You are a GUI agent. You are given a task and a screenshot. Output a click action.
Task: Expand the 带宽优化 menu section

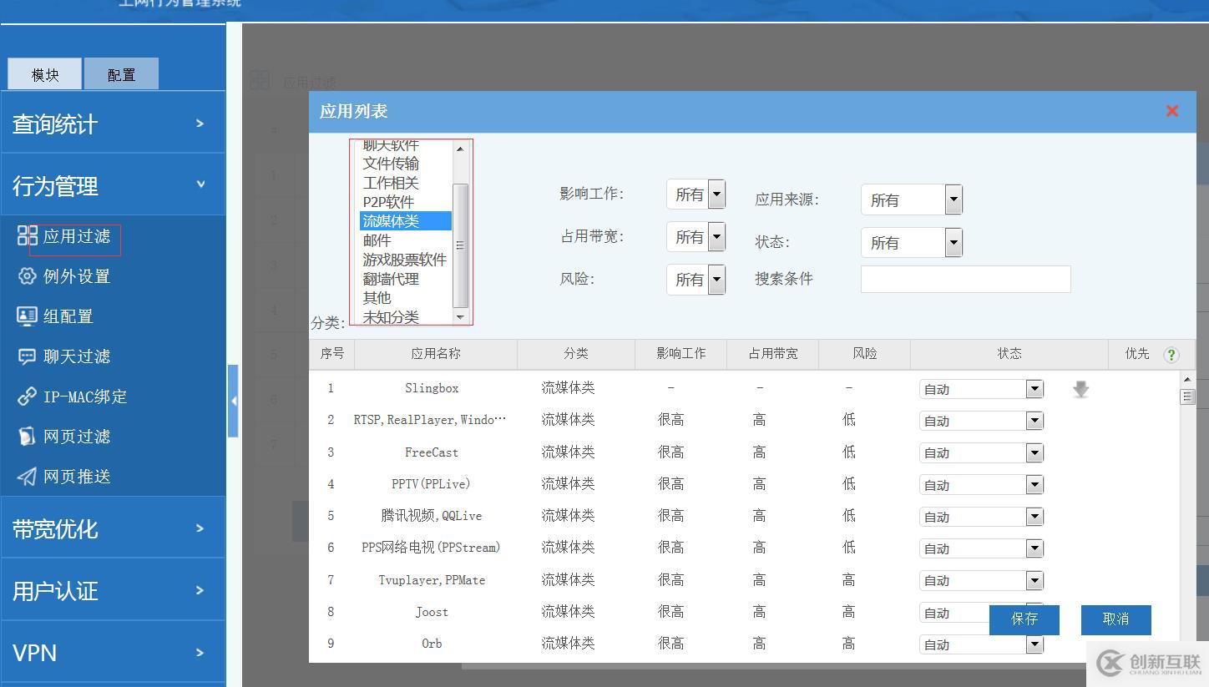pos(113,528)
